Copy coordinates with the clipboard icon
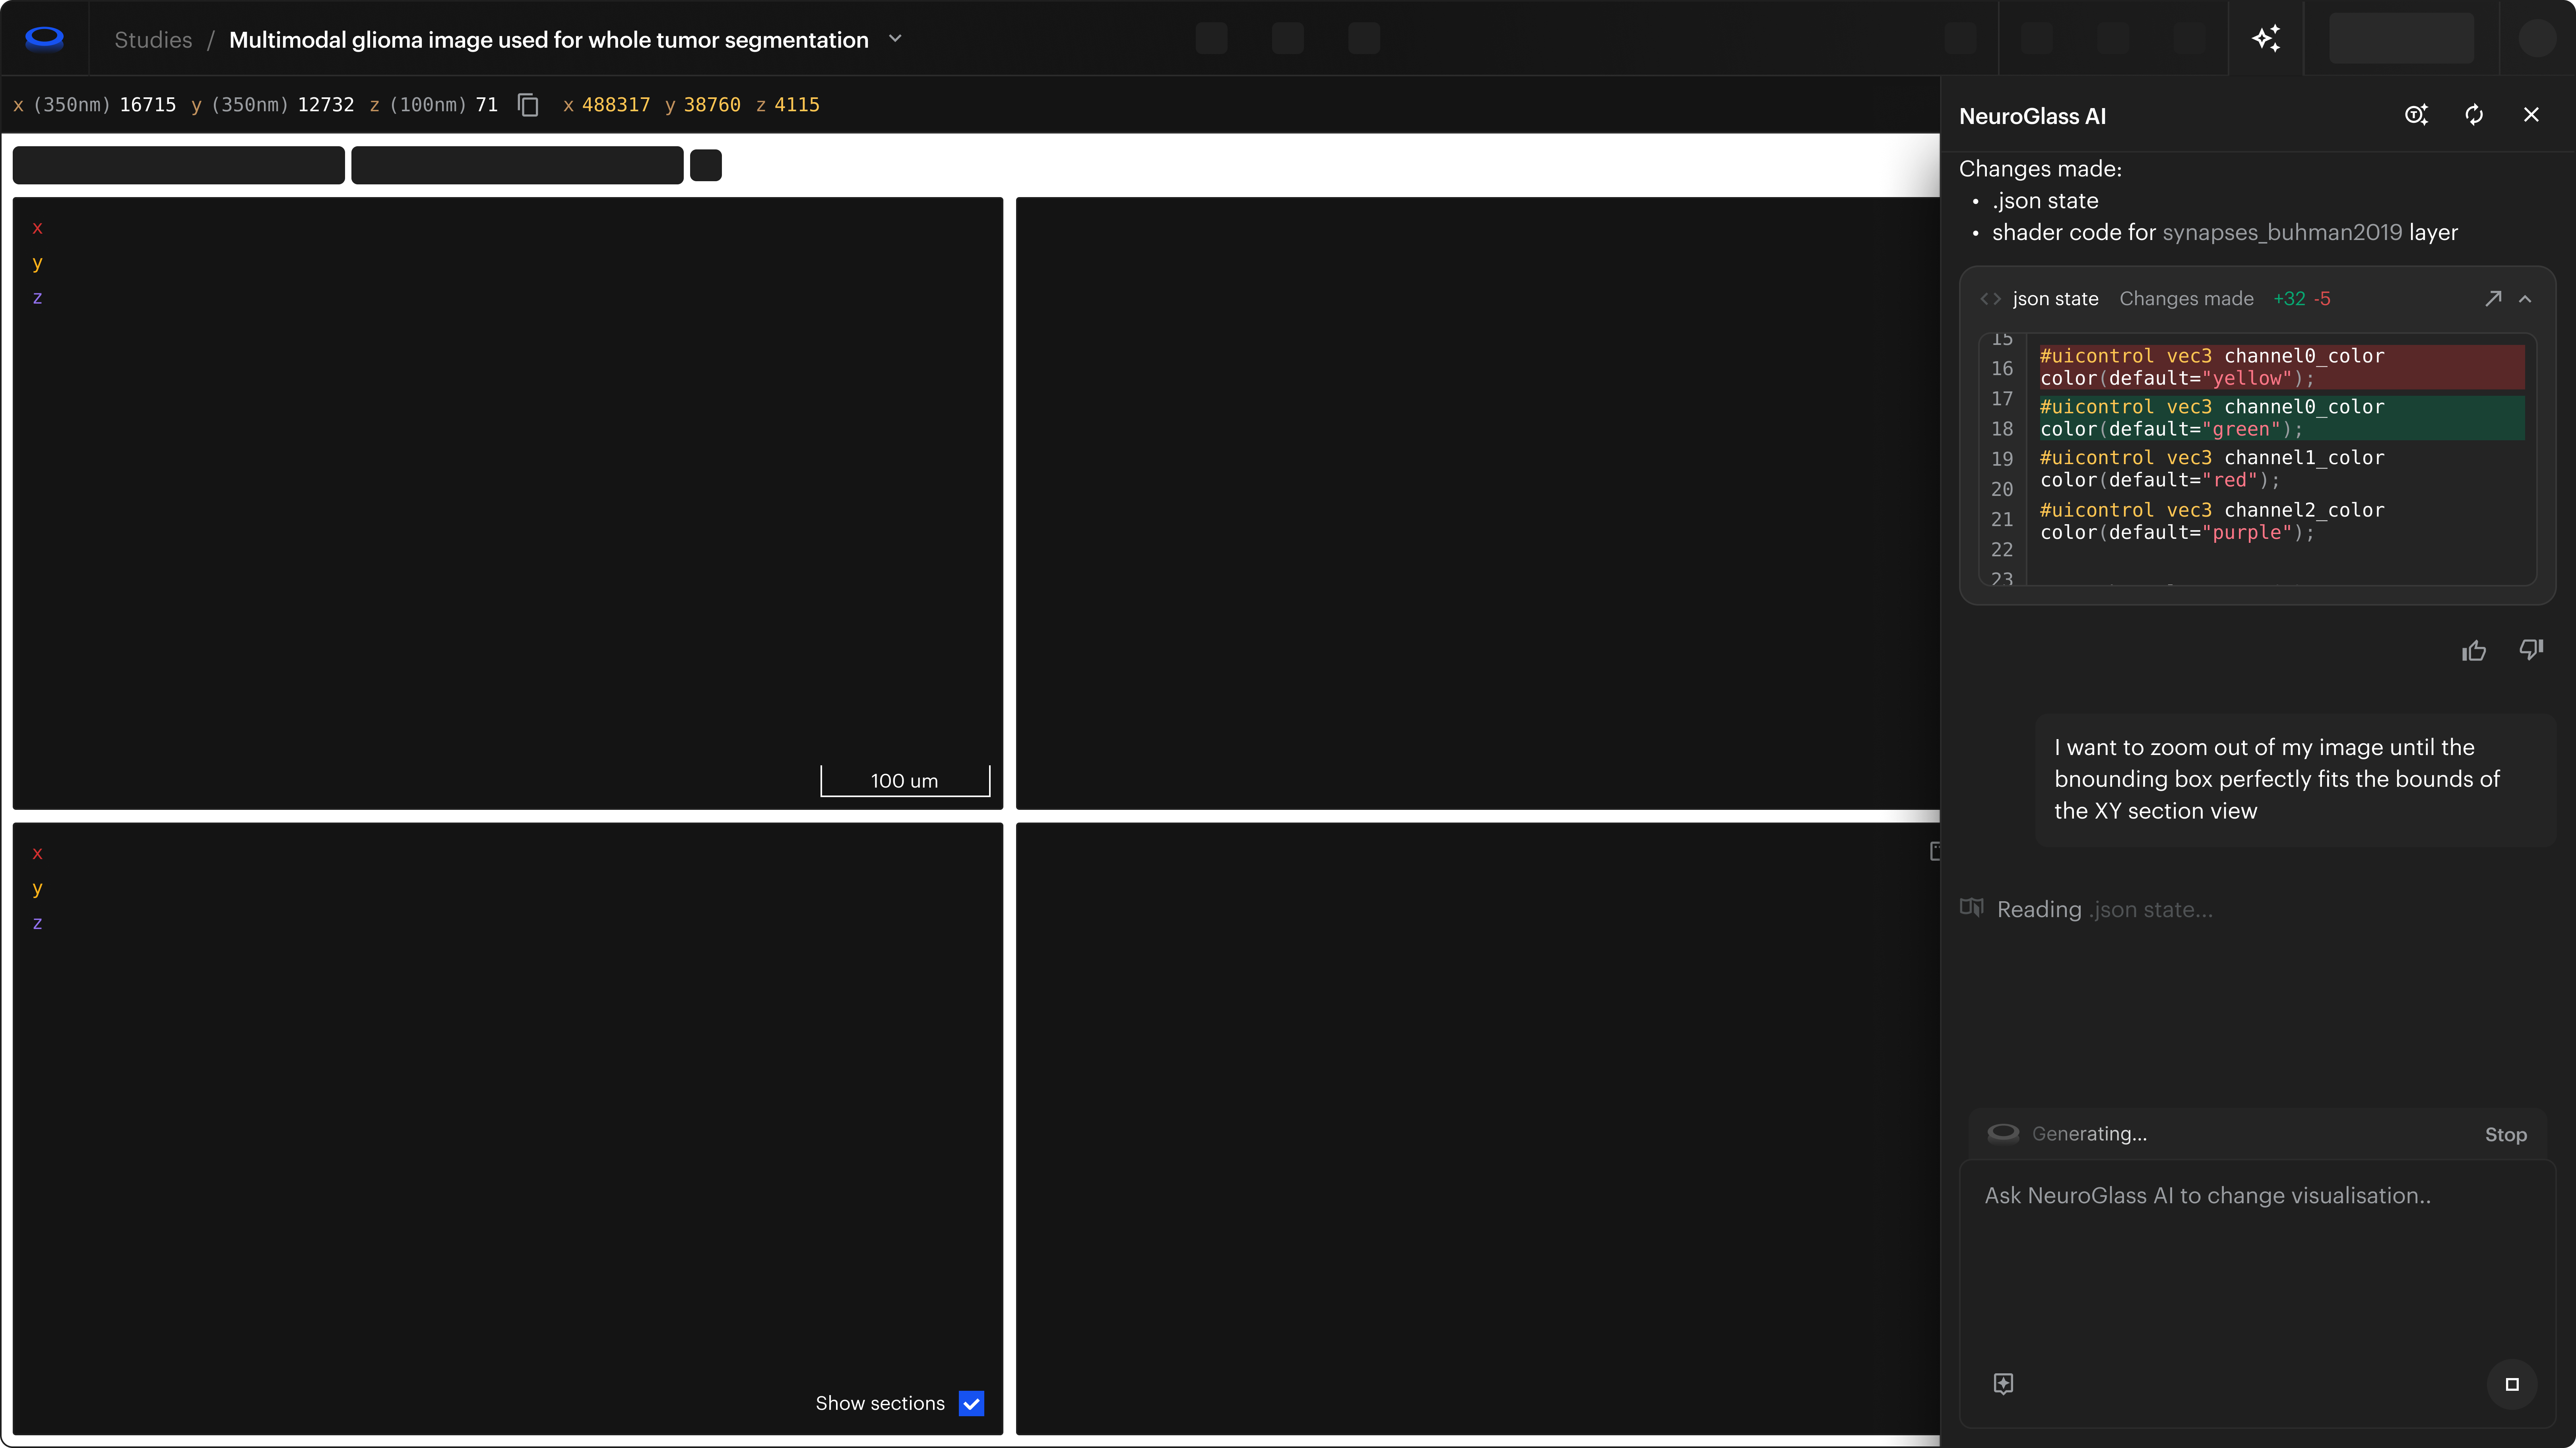The width and height of the screenshot is (2576, 1448). (528, 105)
